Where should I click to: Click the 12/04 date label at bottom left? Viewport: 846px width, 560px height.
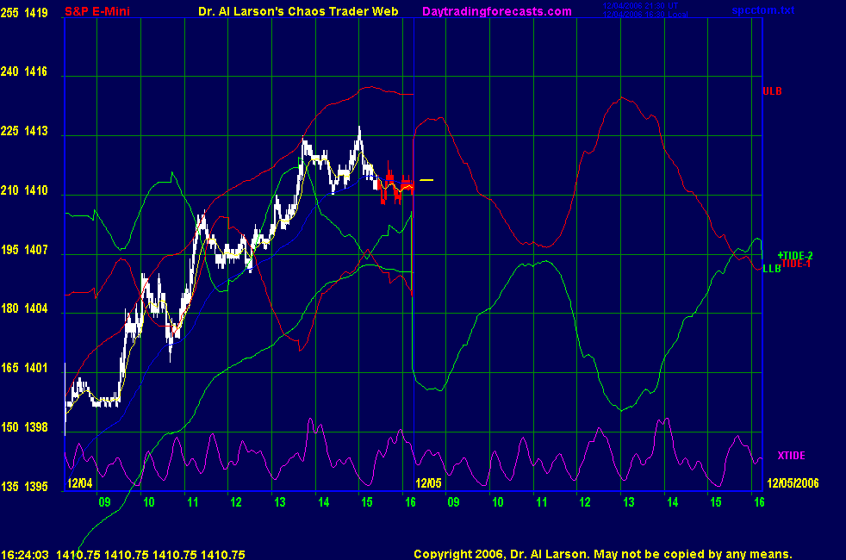[x=79, y=483]
